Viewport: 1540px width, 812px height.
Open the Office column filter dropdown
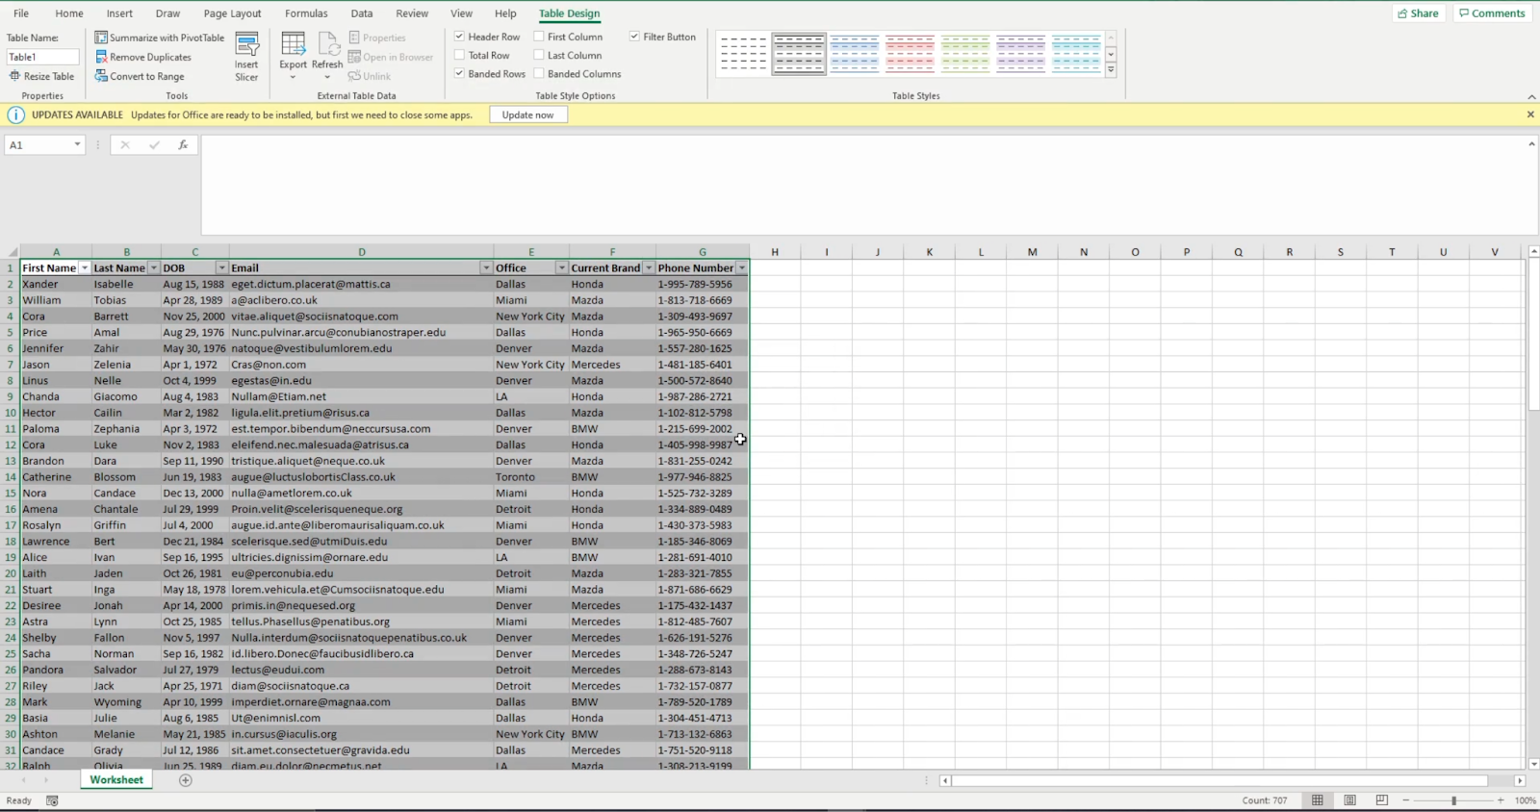coord(561,268)
